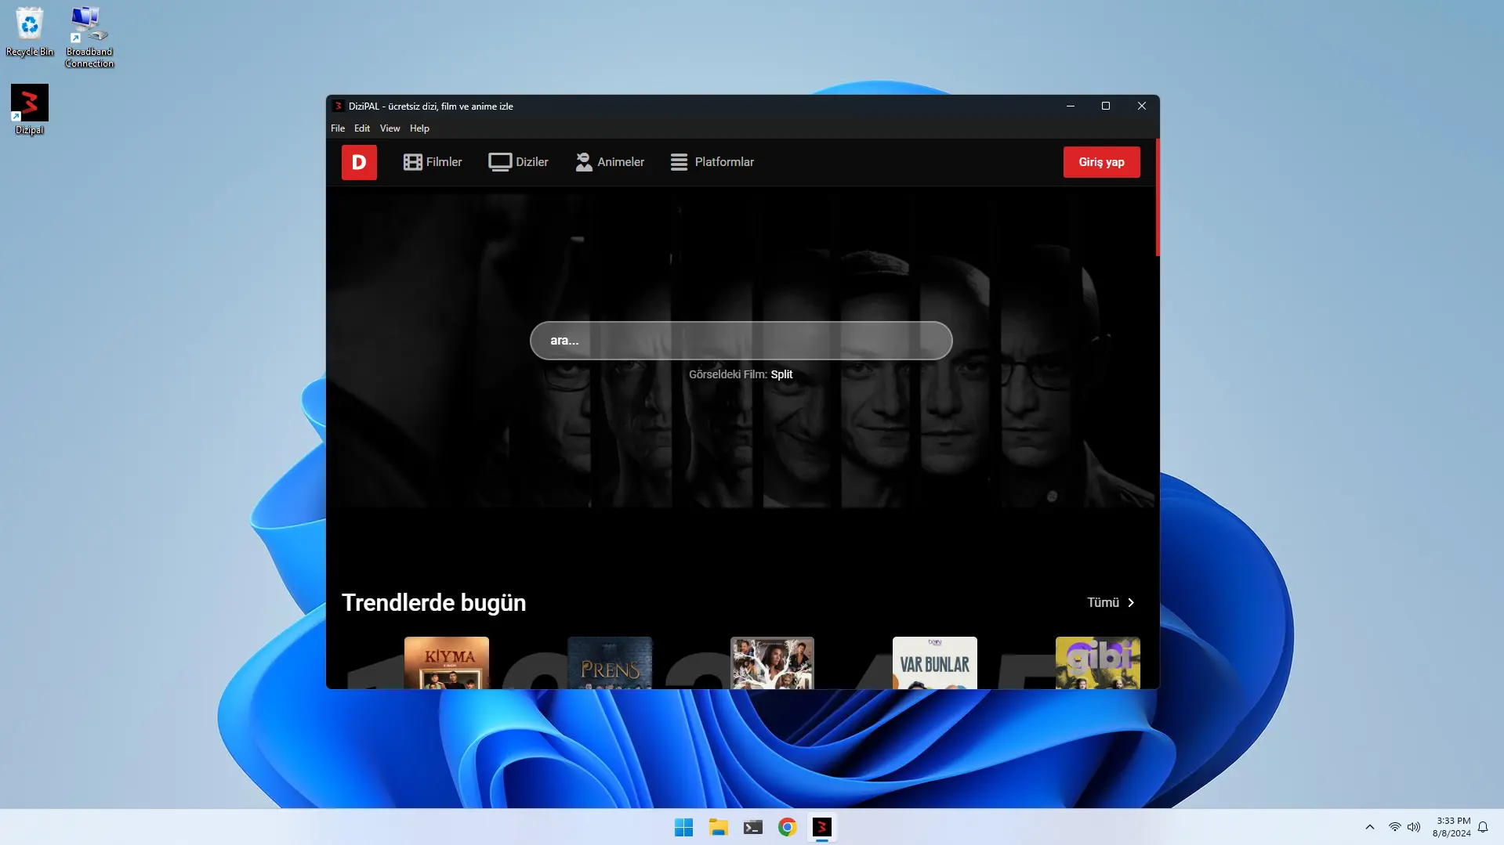
Task: Open File Explorer from the taskbar
Action: point(718,827)
